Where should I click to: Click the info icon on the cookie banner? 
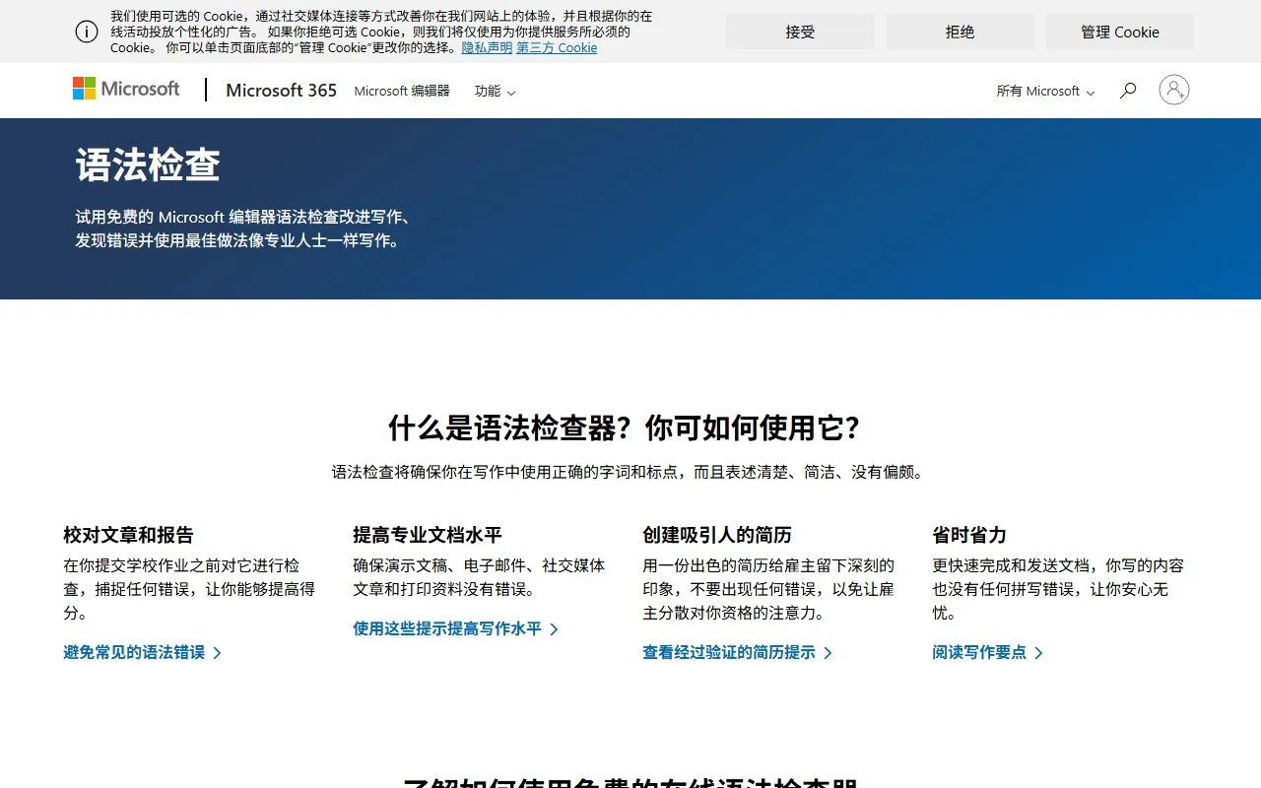[86, 31]
